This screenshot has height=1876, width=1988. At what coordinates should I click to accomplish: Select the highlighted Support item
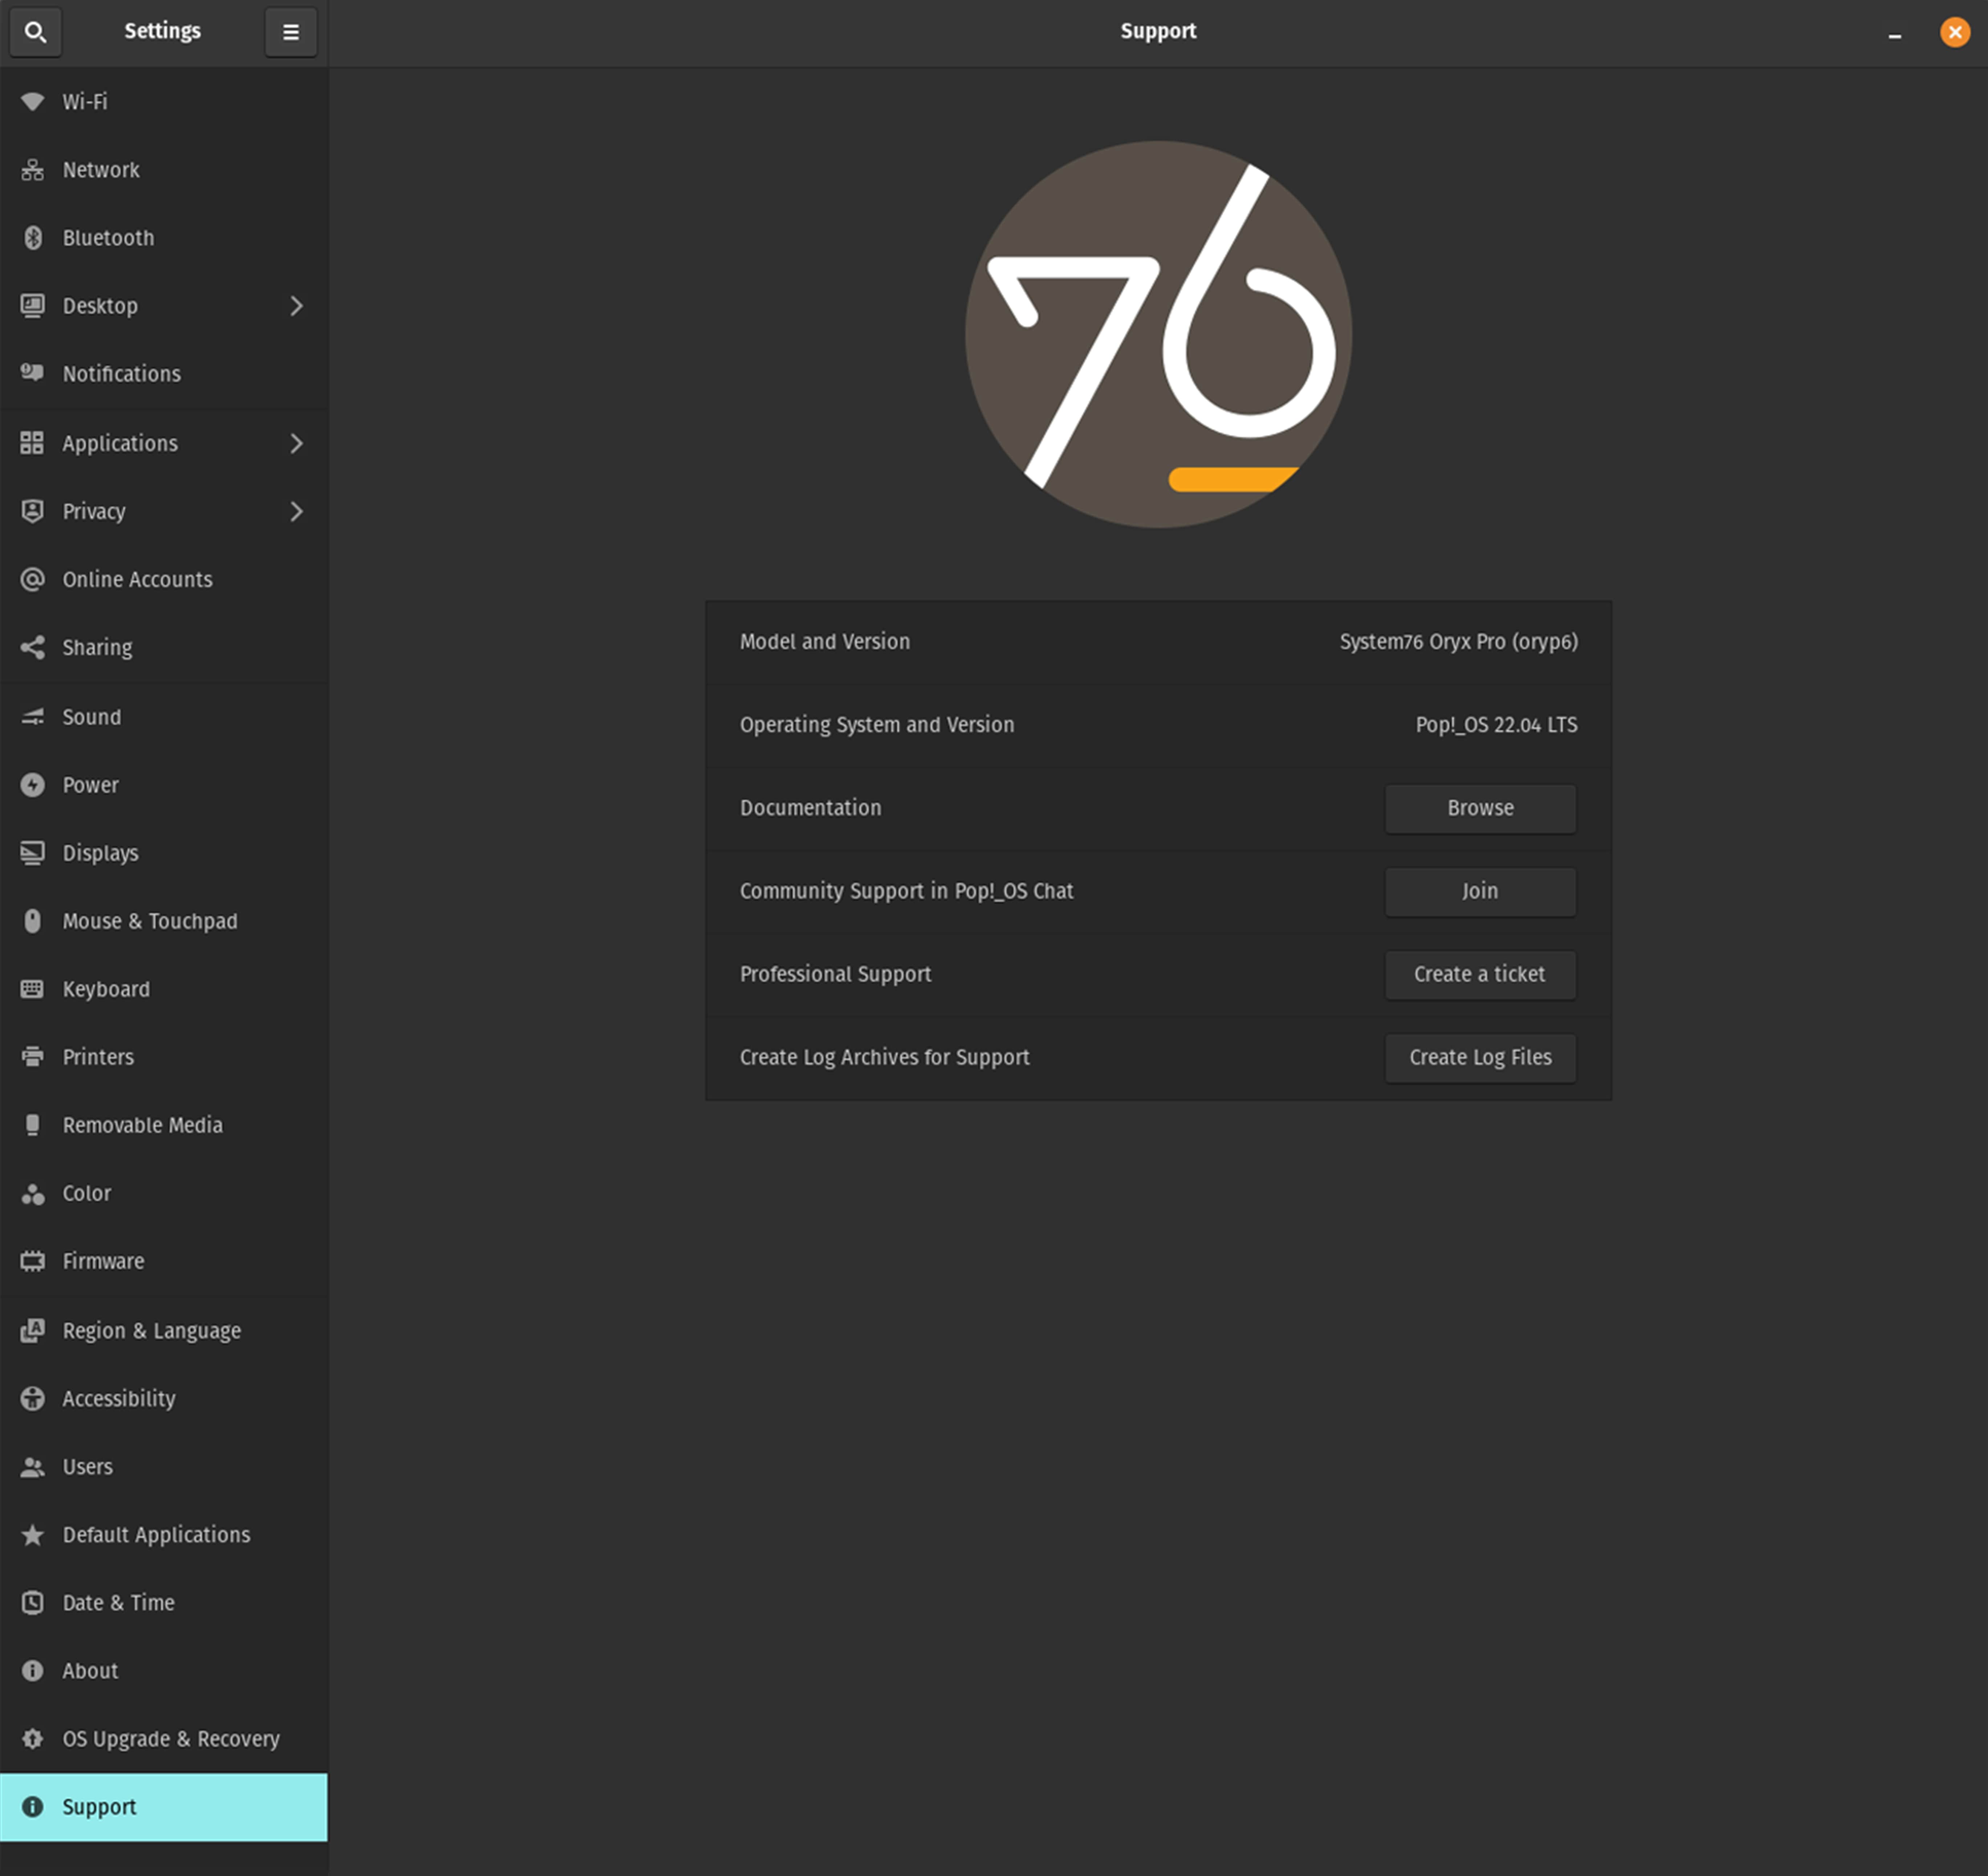(164, 1807)
